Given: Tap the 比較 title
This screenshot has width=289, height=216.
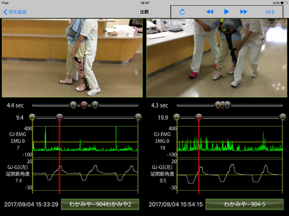Looking at the screenshot, I should [144, 12].
